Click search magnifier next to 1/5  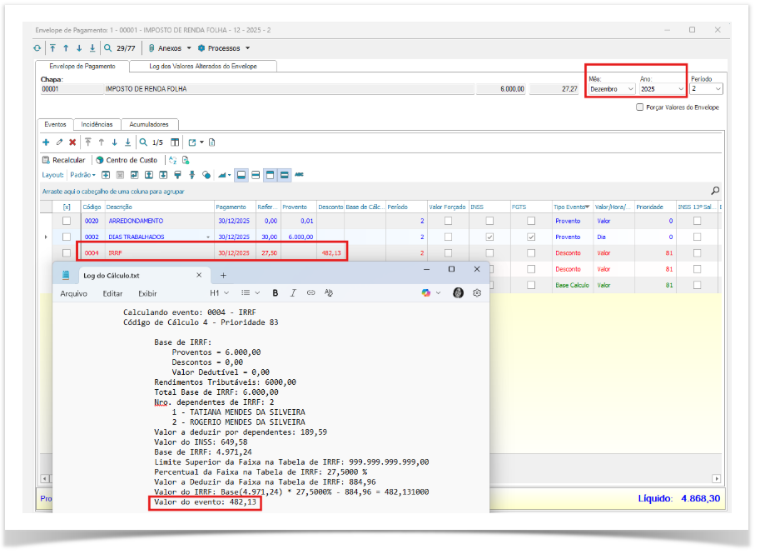(x=143, y=142)
